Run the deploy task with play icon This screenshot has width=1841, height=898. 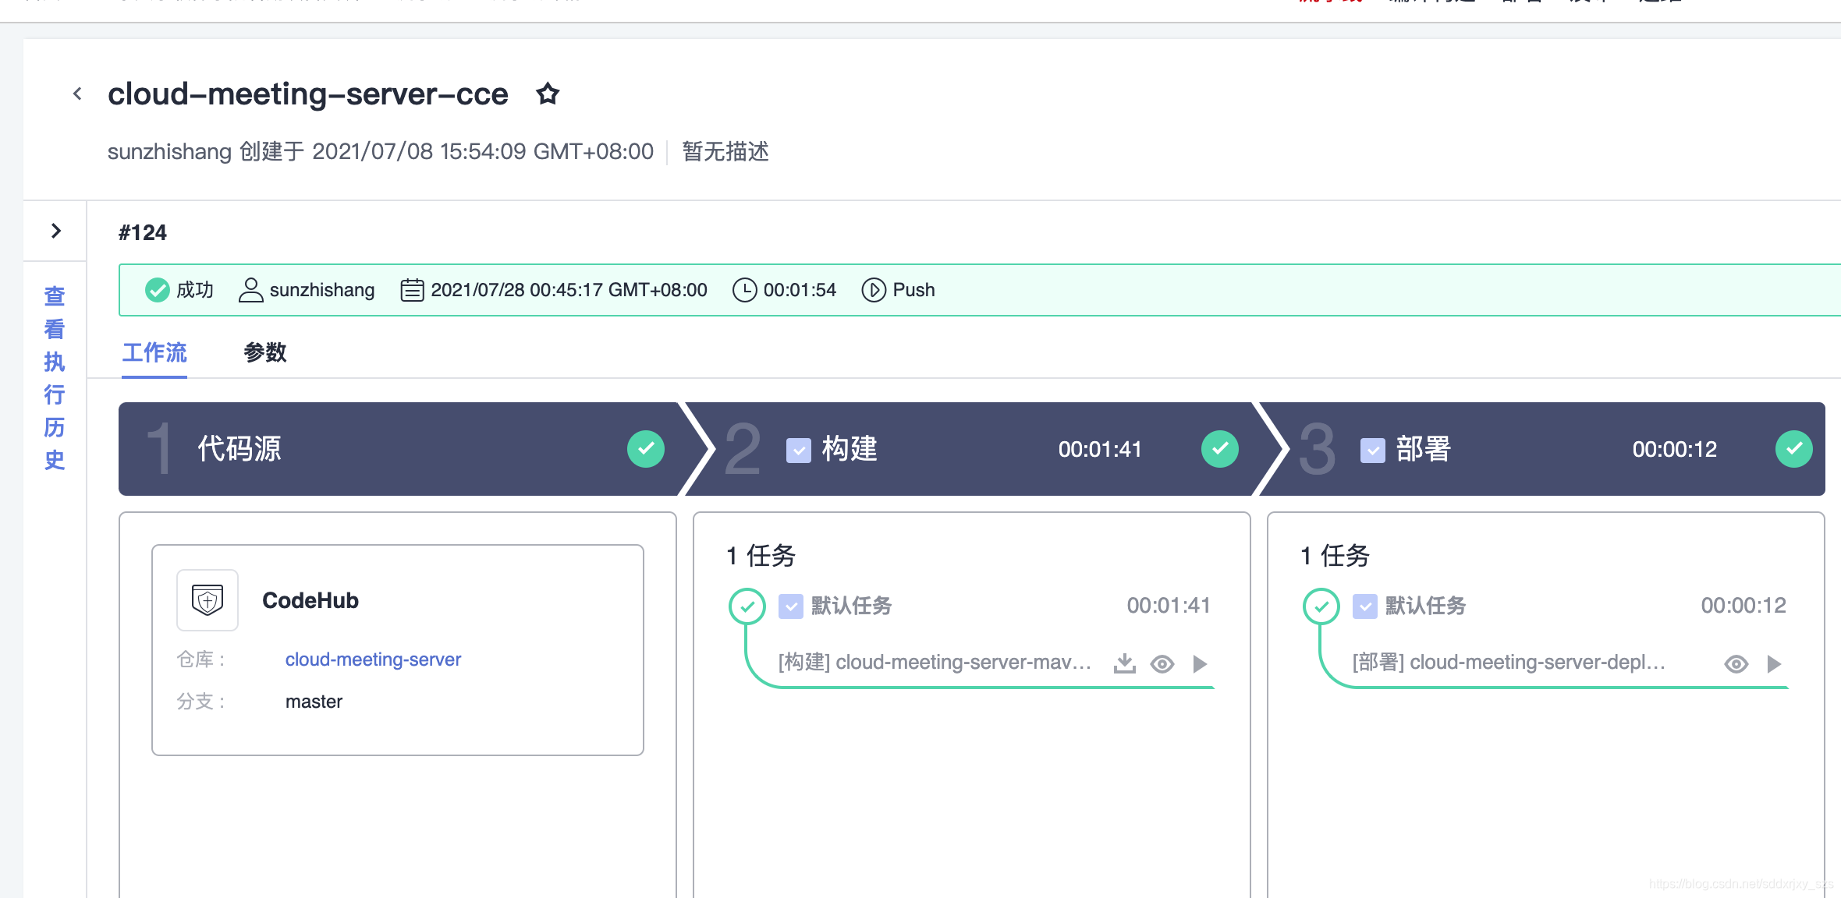(1774, 664)
